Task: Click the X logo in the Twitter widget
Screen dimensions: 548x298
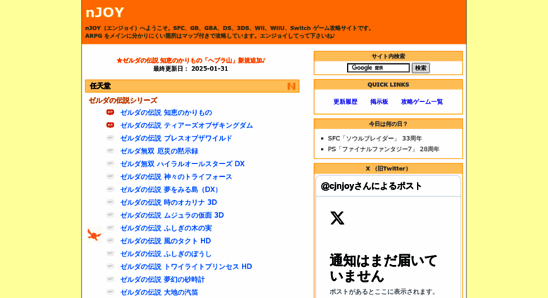Action: point(337,218)
